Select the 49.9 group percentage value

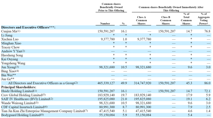(x=124, y=83)
